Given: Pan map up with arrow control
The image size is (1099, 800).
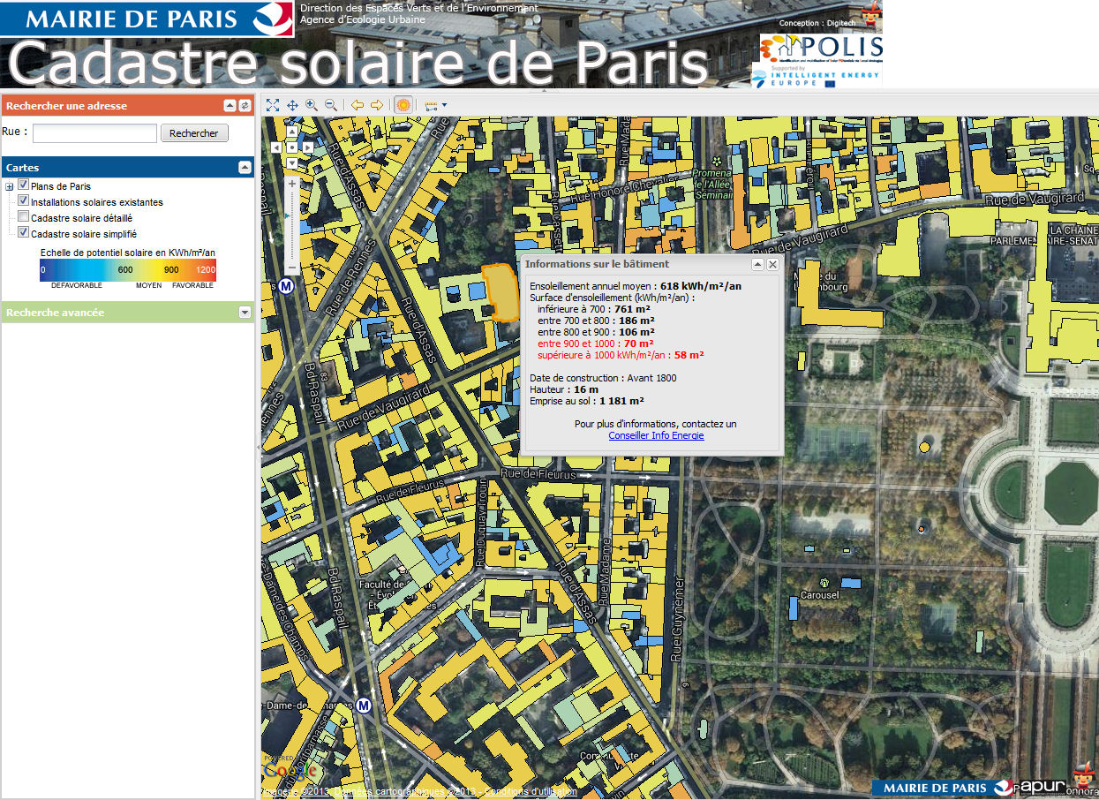Looking at the screenshot, I should click(x=292, y=133).
